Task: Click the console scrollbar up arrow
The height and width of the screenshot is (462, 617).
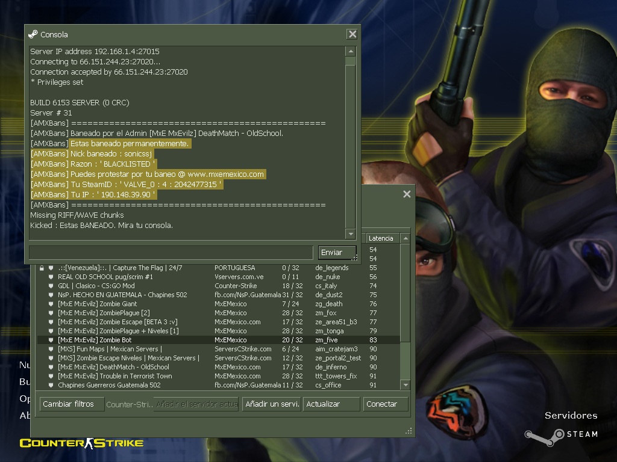Action: click(351, 52)
